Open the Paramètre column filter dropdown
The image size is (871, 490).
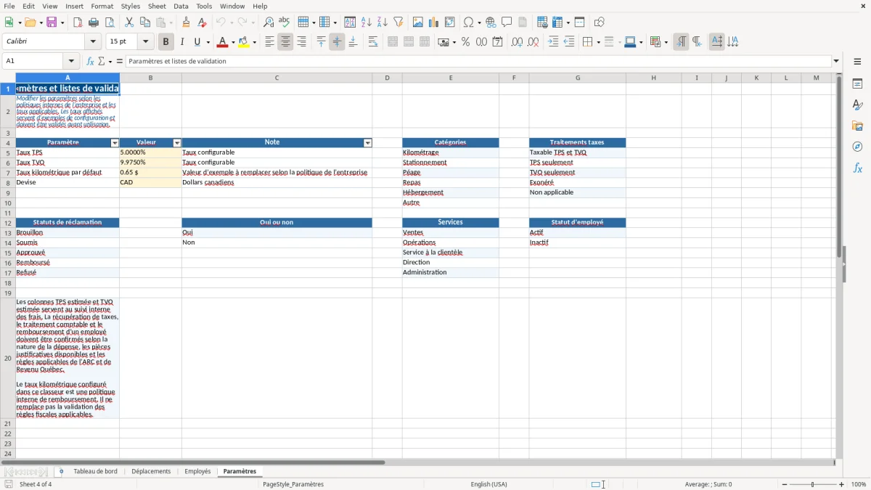pos(114,143)
